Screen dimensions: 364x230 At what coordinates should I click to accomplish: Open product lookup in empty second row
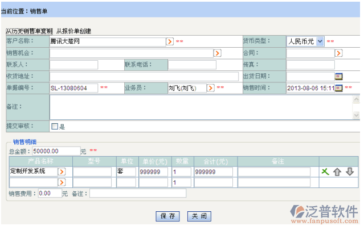tap(62, 182)
